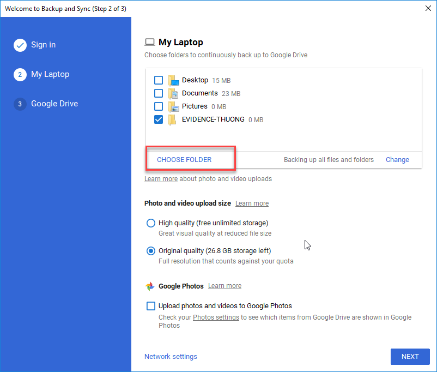Open Network settings
Screen dimensions: 437x372
pos(171,356)
